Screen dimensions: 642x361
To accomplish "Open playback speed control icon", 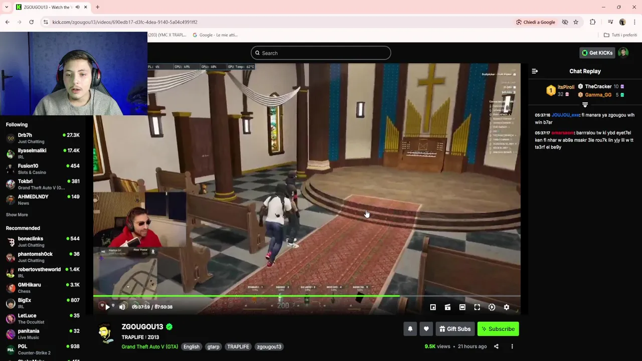I will (x=492, y=307).
